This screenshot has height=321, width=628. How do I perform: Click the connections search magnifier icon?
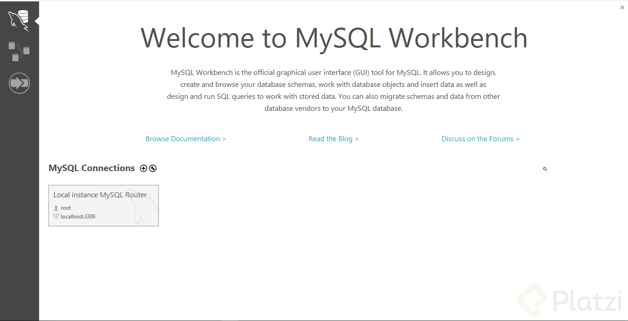click(x=545, y=169)
